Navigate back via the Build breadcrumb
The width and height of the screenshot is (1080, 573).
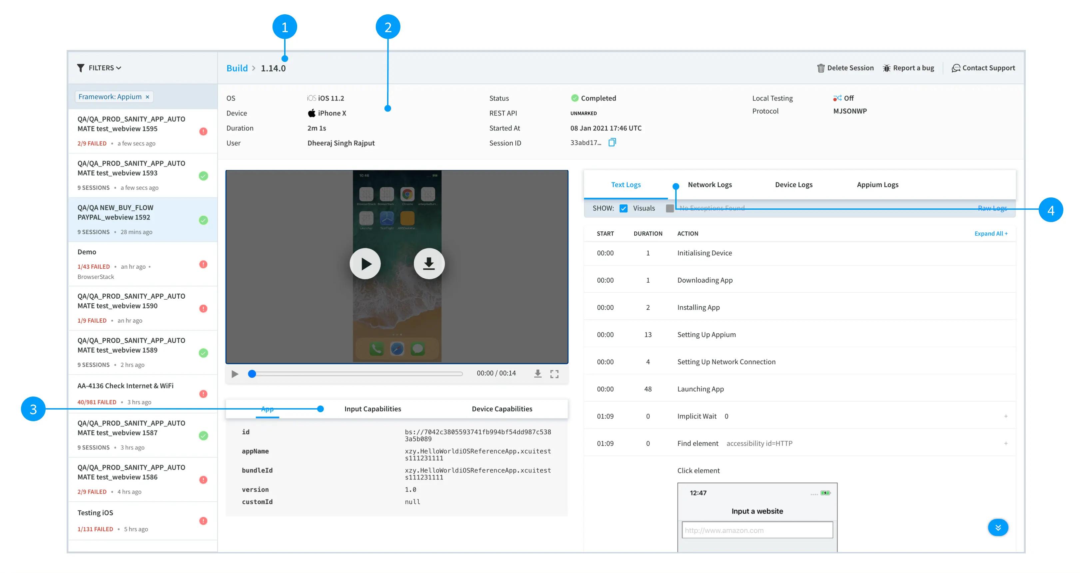(237, 68)
